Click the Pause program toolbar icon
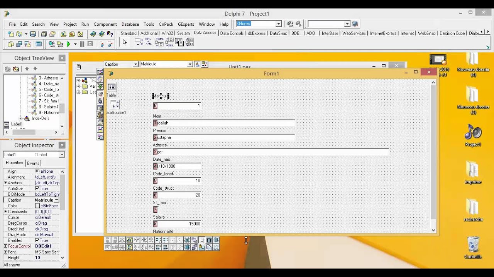 (82, 44)
